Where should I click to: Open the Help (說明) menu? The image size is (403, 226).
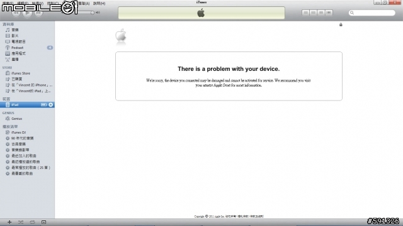pos(99,4)
